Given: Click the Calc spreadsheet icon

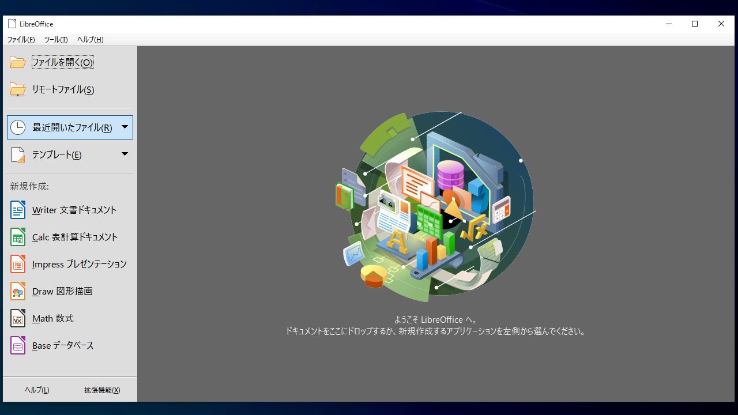Looking at the screenshot, I should click(18, 237).
